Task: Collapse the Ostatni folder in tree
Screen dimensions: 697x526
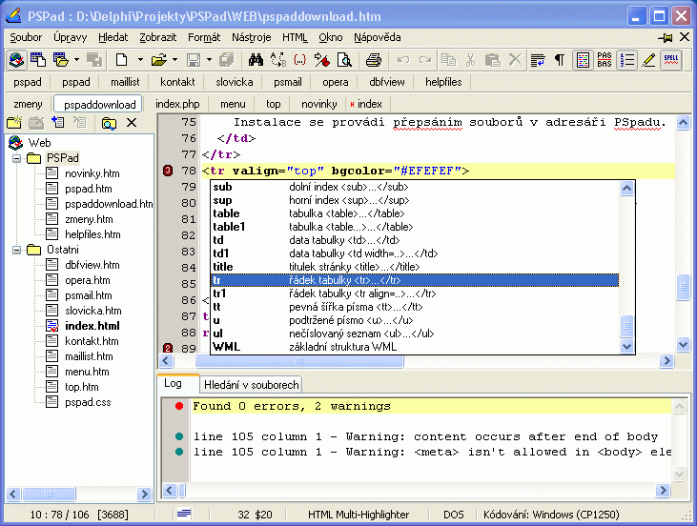Action: click(x=16, y=250)
